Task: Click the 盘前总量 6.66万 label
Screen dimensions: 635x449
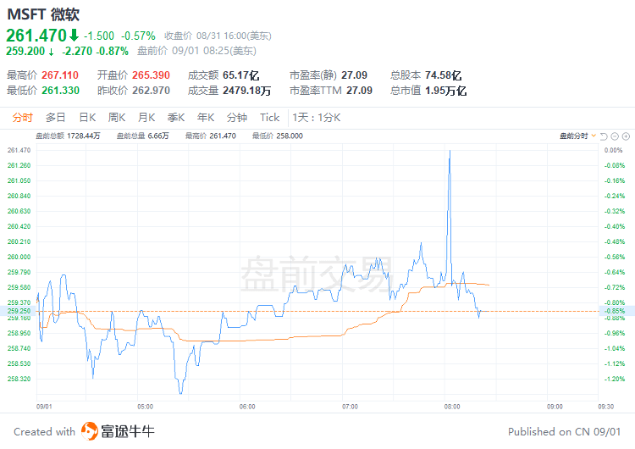Action: pyautogui.click(x=143, y=136)
